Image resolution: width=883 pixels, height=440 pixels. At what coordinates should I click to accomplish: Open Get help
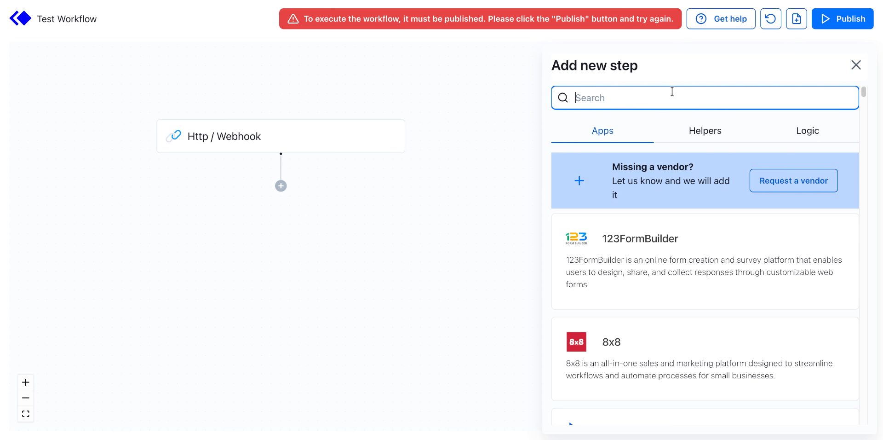(x=721, y=18)
